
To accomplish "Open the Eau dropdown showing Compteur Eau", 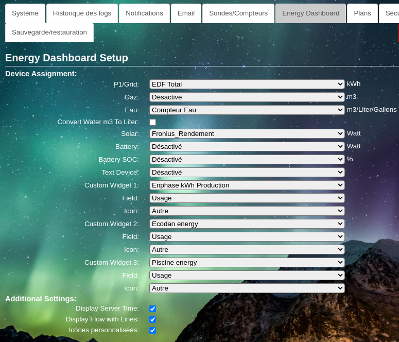I will [247, 110].
